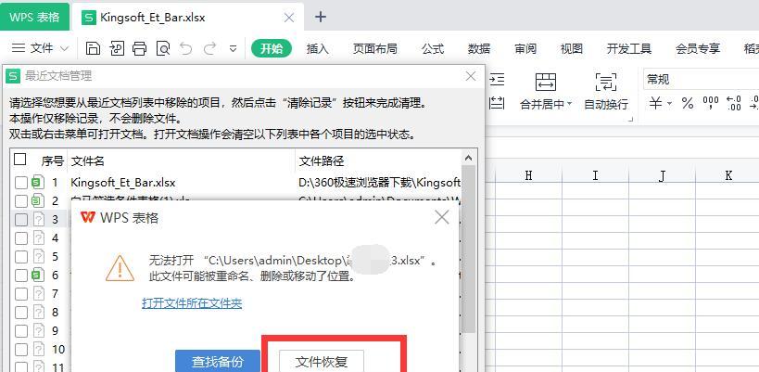The width and height of the screenshot is (759, 372).
Task: Check the box for row 7
Action: click(20, 294)
